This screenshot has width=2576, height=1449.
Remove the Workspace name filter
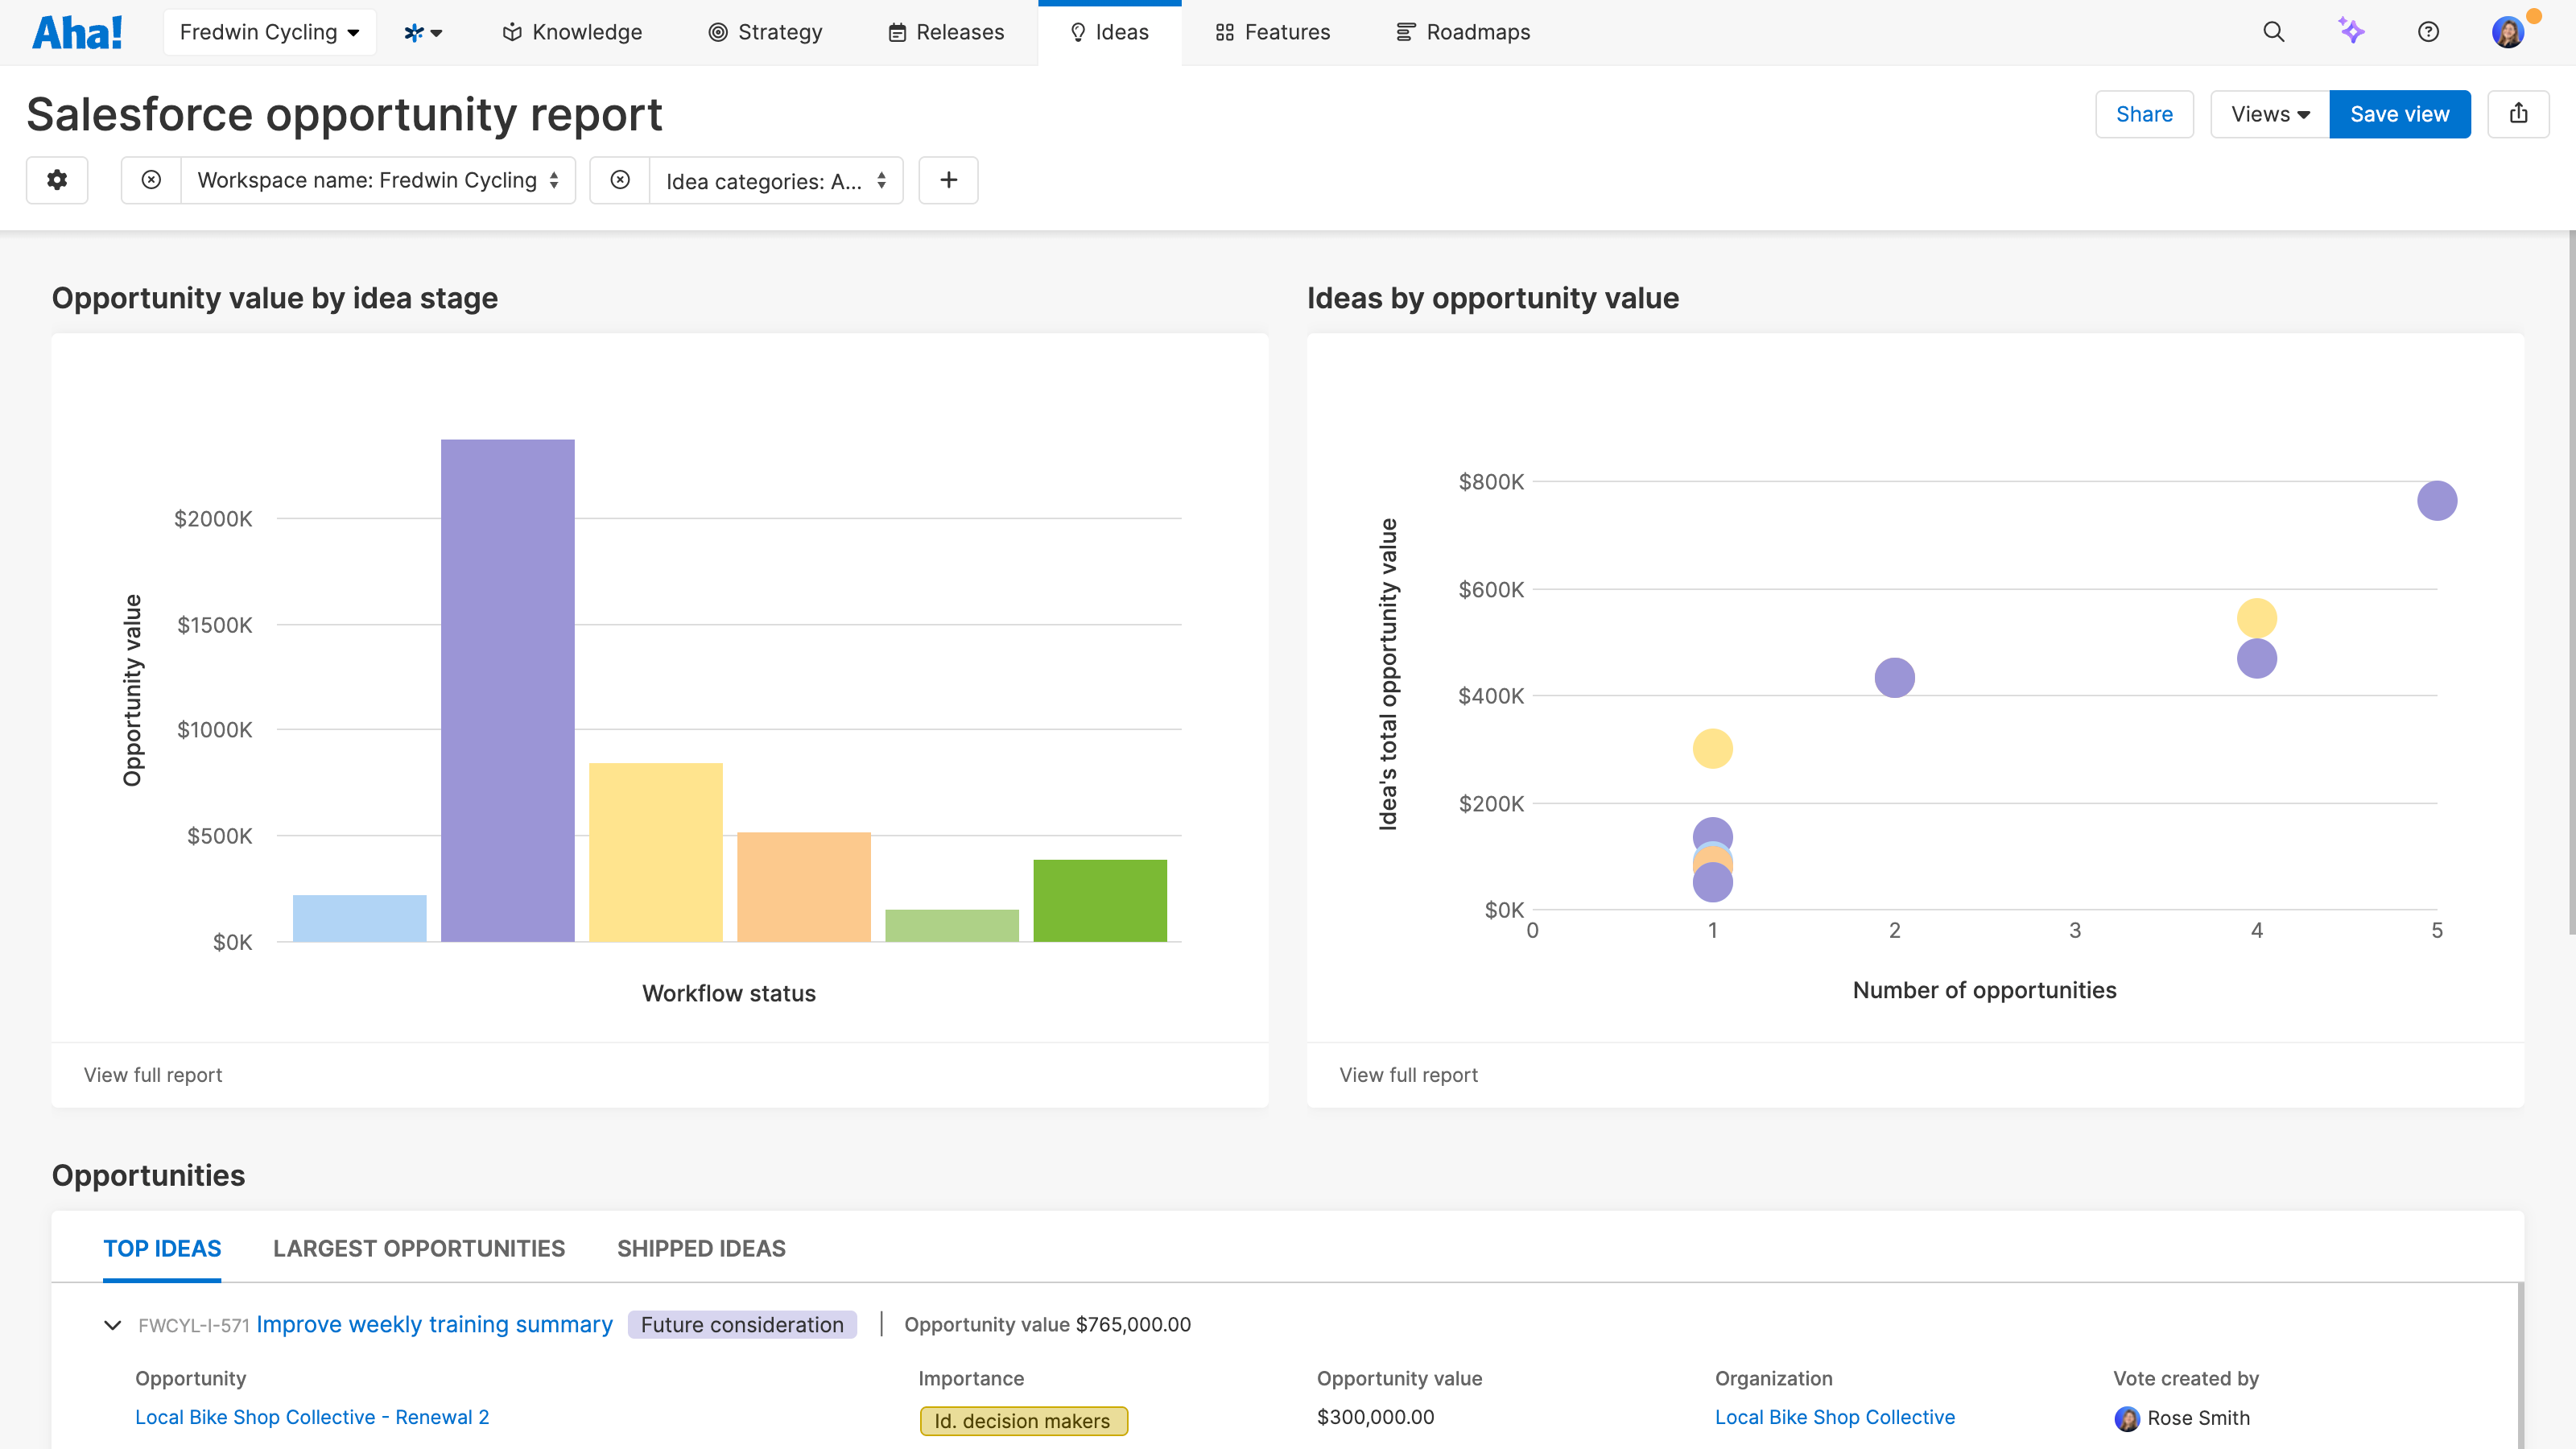pos(151,180)
